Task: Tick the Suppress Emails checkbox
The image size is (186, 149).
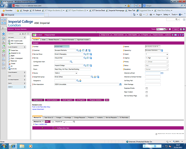Action: click(x=147, y=88)
